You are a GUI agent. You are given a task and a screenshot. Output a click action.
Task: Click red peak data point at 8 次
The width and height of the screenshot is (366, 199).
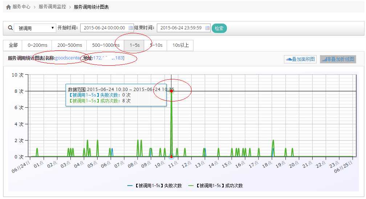(171, 91)
